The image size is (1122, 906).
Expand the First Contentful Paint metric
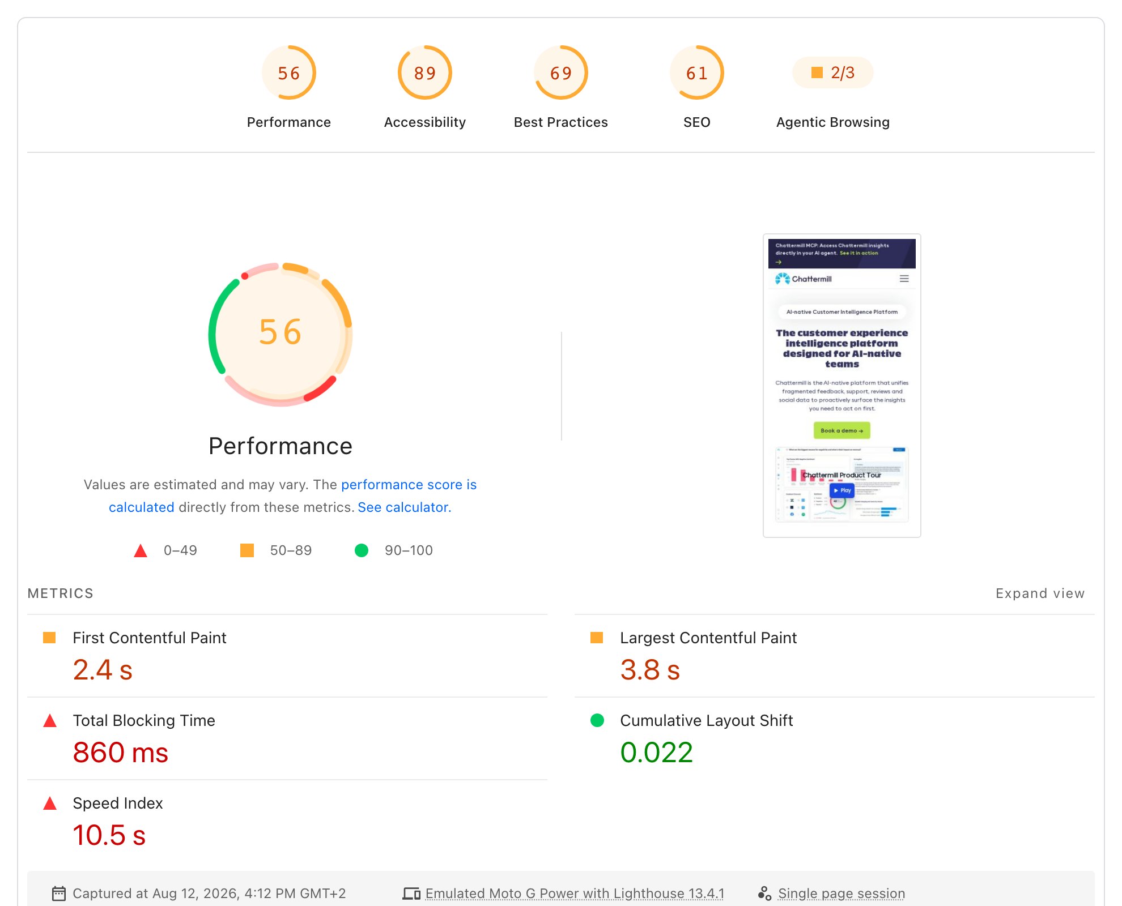click(x=287, y=656)
